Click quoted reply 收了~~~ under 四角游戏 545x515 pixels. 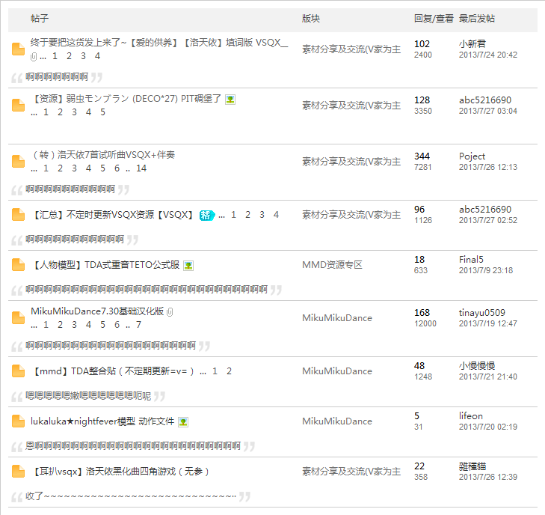[131, 496]
